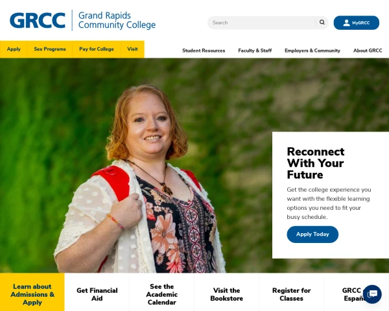Open See the Academic Calendar link

(x=161, y=294)
